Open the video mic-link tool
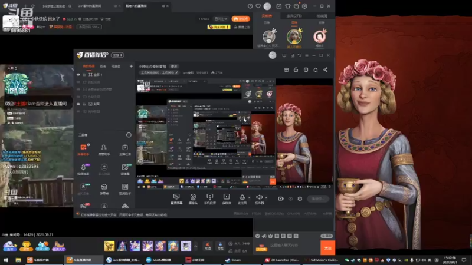This screenshot has height=265, width=472. point(84,169)
